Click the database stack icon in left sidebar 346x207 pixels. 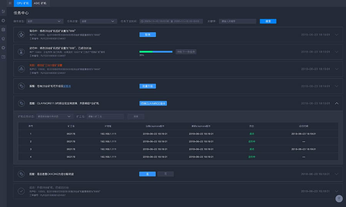pyautogui.click(x=3, y=30)
